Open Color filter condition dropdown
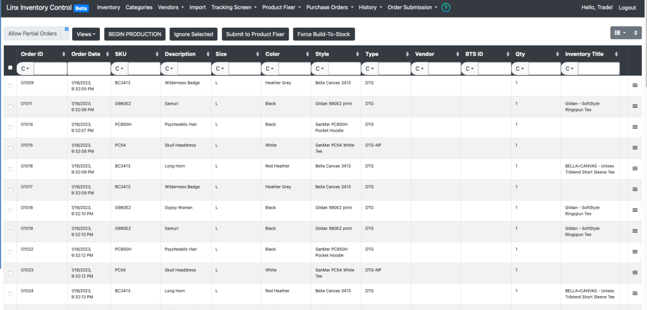This screenshot has width=647, height=310. (x=270, y=68)
